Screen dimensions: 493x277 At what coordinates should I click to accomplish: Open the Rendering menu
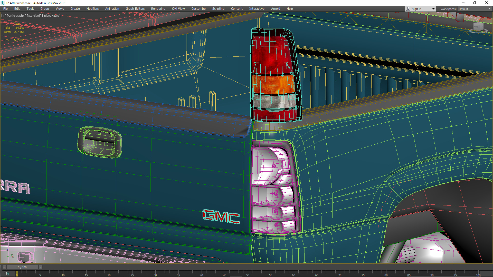pyautogui.click(x=158, y=9)
